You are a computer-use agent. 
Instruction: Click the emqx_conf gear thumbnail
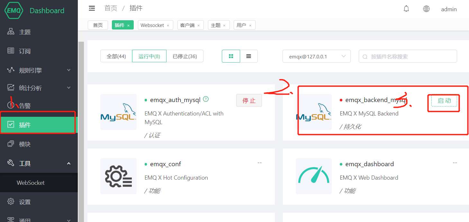click(x=118, y=176)
